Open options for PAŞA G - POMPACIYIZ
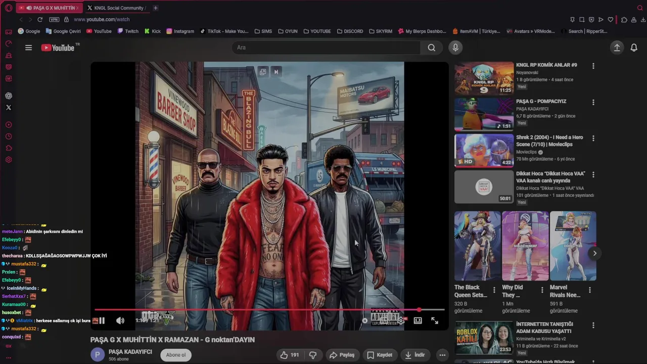 [593, 102]
